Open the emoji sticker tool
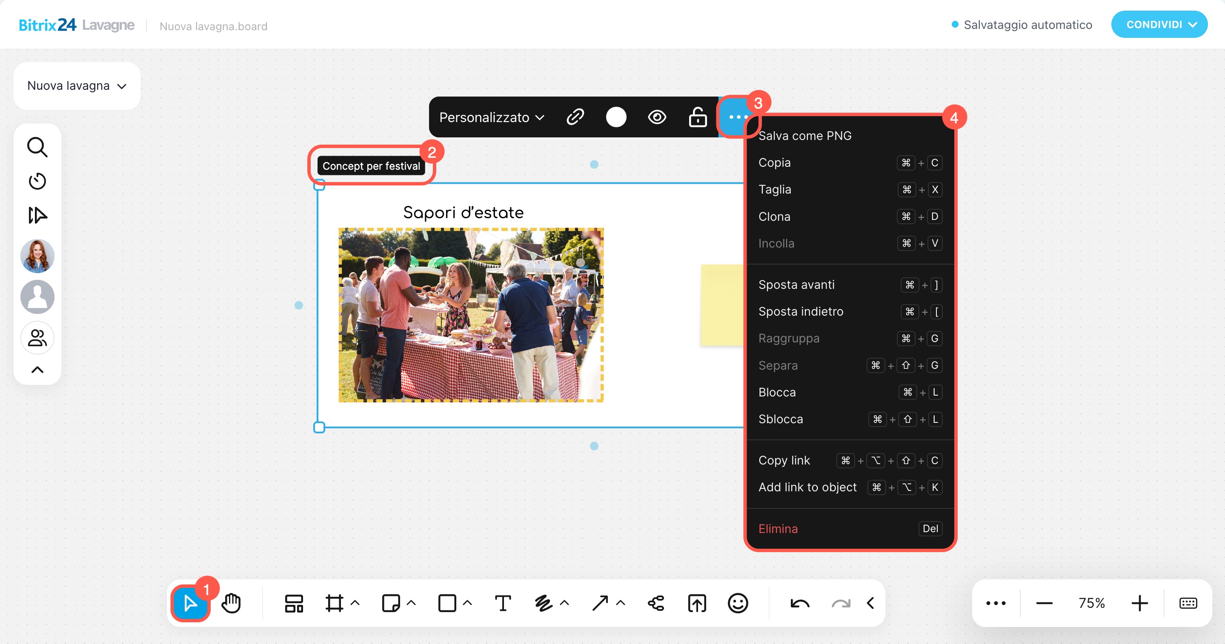 (738, 603)
